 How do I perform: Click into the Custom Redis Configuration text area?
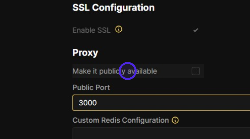click(x=161, y=133)
